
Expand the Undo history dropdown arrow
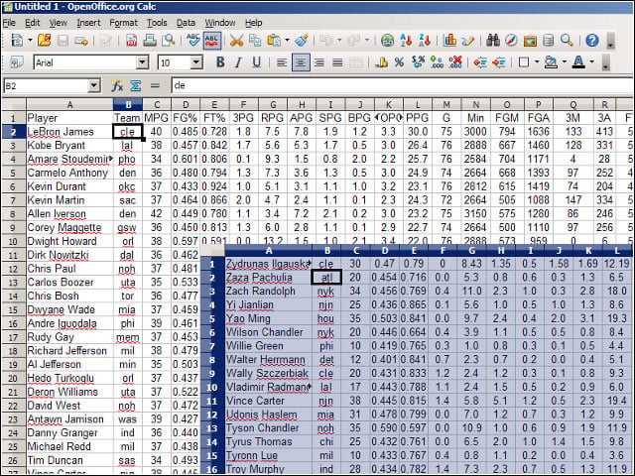(339, 40)
